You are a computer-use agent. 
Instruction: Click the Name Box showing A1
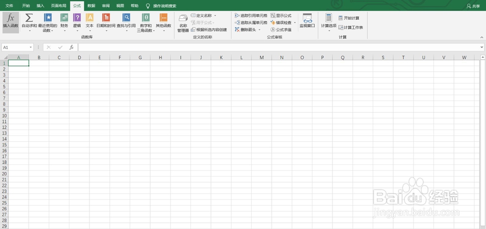pos(15,48)
